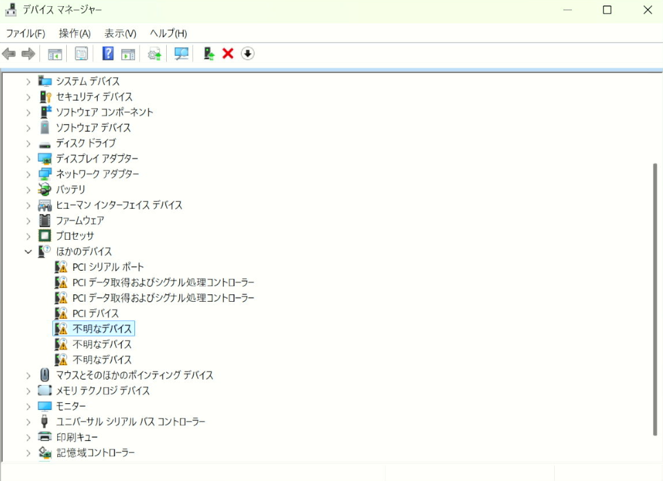This screenshot has width=663, height=481.
Task: Select the PCI シリアル ポート device
Action: (x=108, y=267)
